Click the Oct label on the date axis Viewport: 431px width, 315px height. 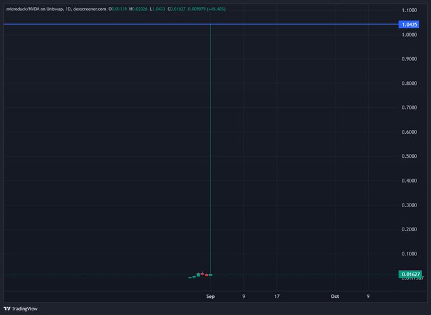click(335, 297)
